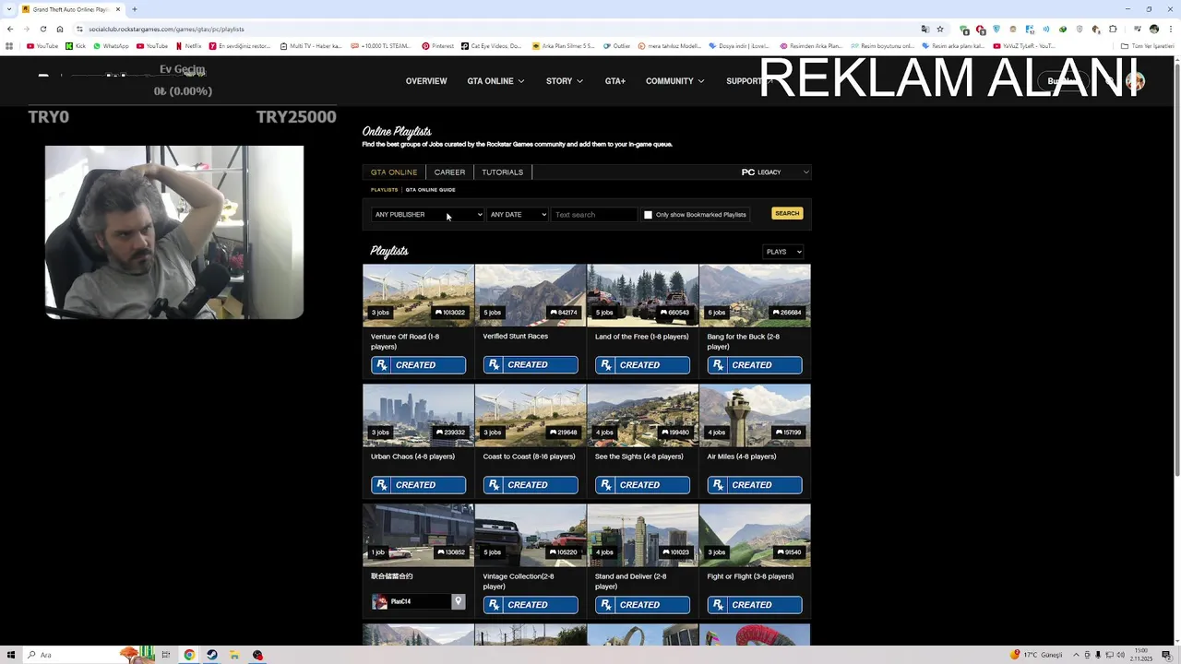Open Task View in the taskbar

pyautogui.click(x=166, y=655)
